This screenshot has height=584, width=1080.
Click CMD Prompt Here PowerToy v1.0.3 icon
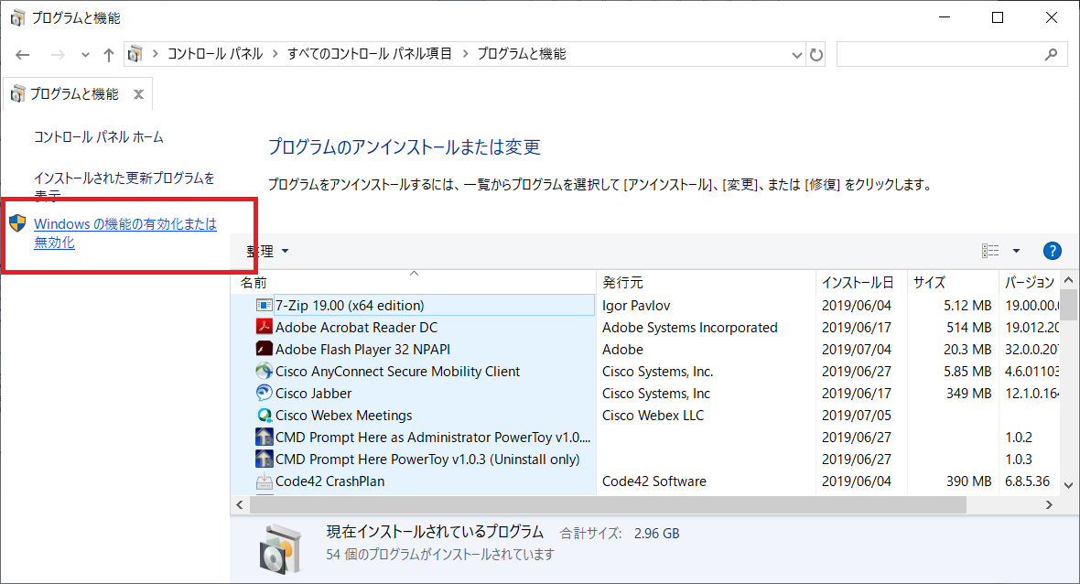[264, 460]
